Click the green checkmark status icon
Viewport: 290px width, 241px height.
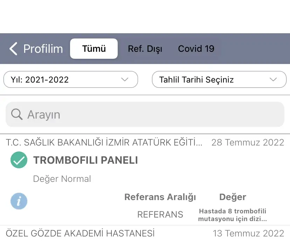(19, 160)
